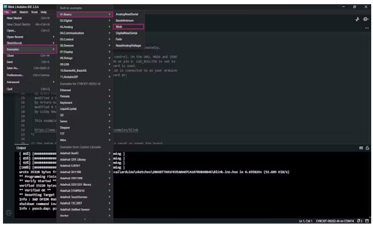Click the Ln 1, Col 1 status entry

coord(306,221)
